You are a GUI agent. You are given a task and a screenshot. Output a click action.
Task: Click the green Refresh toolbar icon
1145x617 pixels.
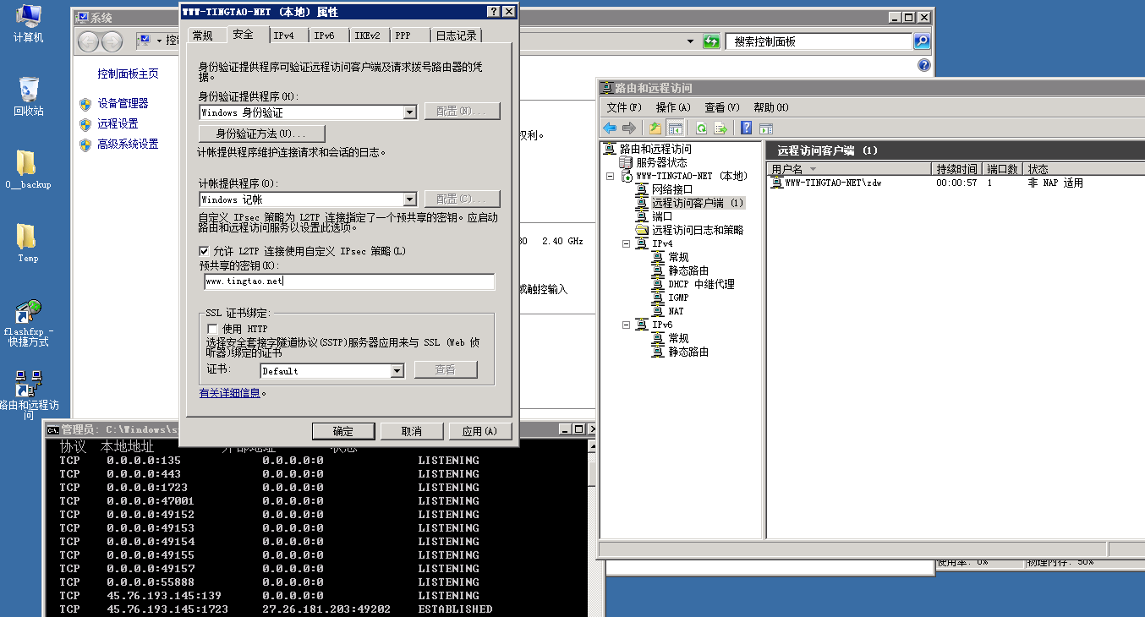pos(702,128)
